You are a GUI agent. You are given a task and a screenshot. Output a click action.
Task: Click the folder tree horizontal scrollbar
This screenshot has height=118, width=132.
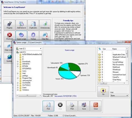click(29, 95)
